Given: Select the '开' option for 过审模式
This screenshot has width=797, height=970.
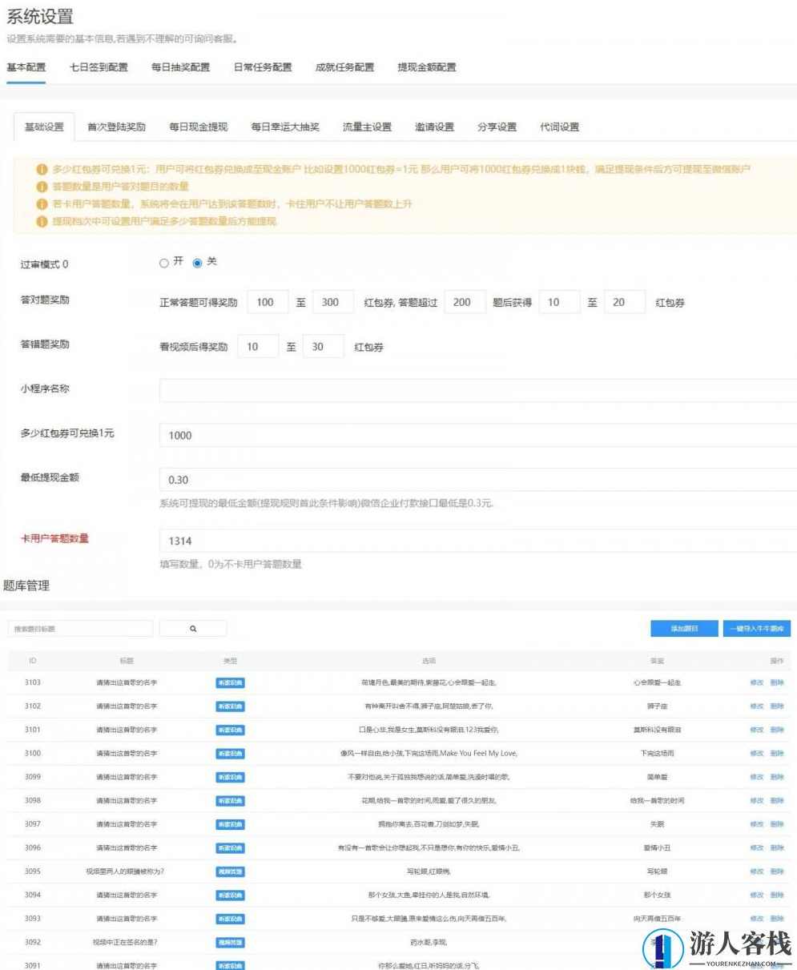Looking at the screenshot, I should [x=164, y=262].
